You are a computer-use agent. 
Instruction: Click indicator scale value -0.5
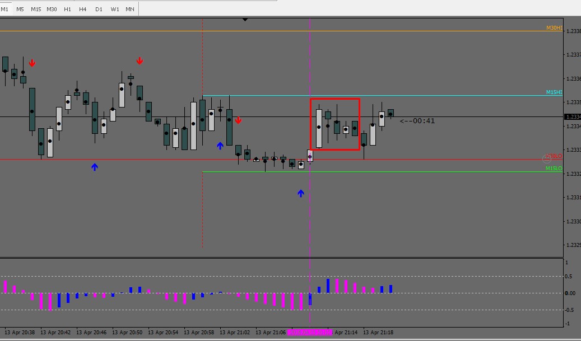pos(569,310)
